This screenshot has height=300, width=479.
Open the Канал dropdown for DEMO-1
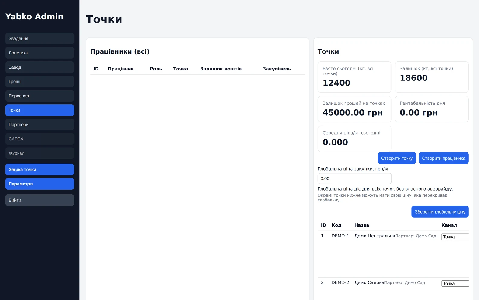455,237
